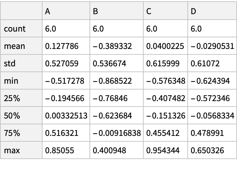The width and height of the screenshot is (237, 170).
Task: Select the min row header
Action: (11, 81)
